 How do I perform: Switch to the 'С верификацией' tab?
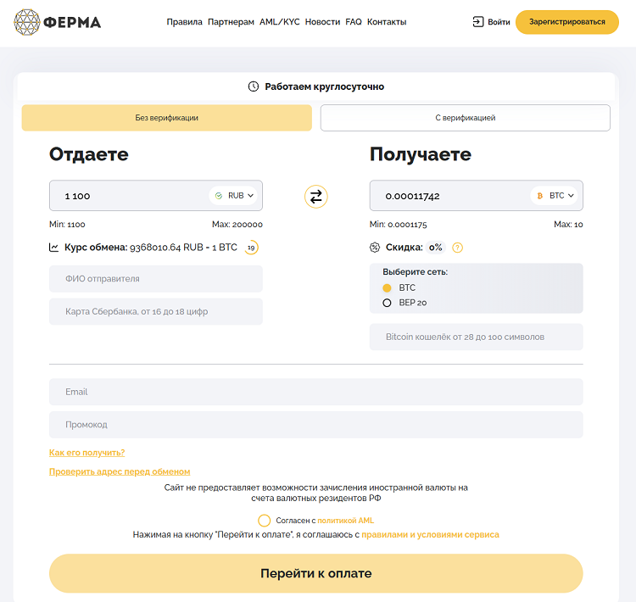tap(465, 118)
